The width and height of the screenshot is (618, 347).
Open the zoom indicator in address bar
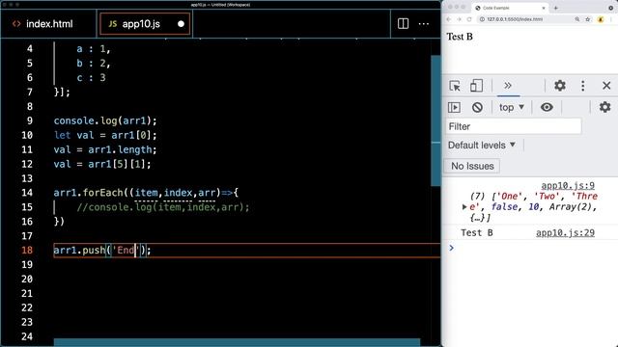tap(577, 19)
